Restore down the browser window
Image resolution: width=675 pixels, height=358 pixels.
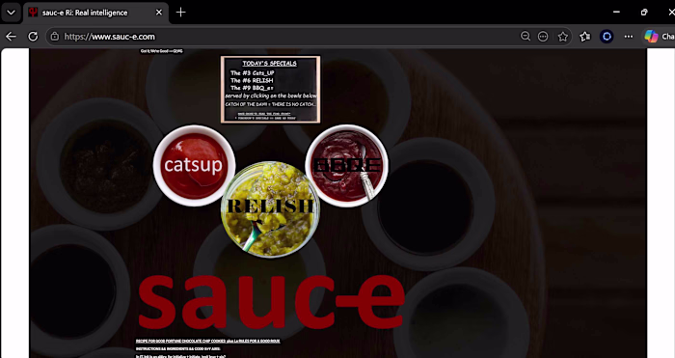644,13
